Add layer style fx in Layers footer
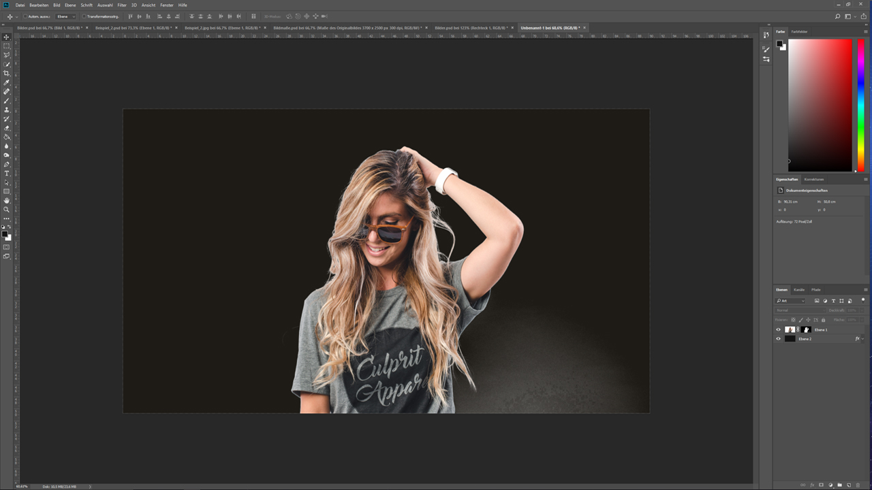Viewport: 872px width, 490px height. click(x=812, y=485)
